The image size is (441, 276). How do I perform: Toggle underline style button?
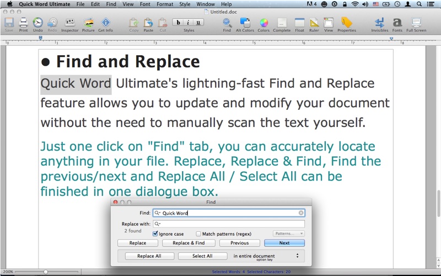(x=198, y=23)
